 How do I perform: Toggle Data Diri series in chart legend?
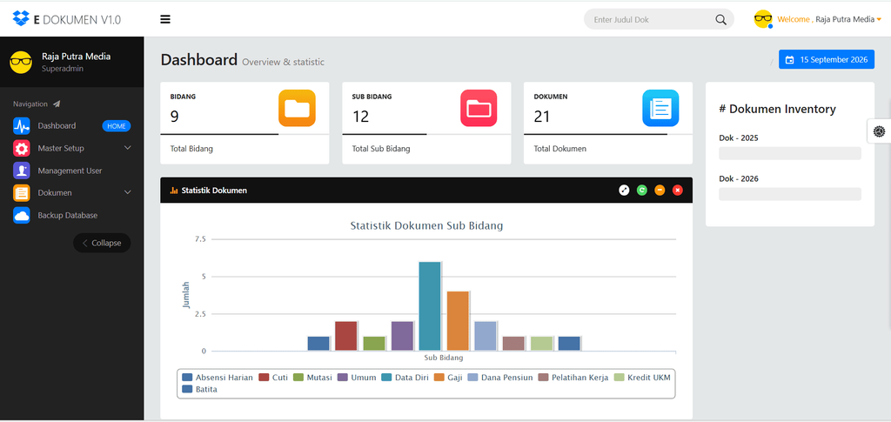pyautogui.click(x=405, y=377)
